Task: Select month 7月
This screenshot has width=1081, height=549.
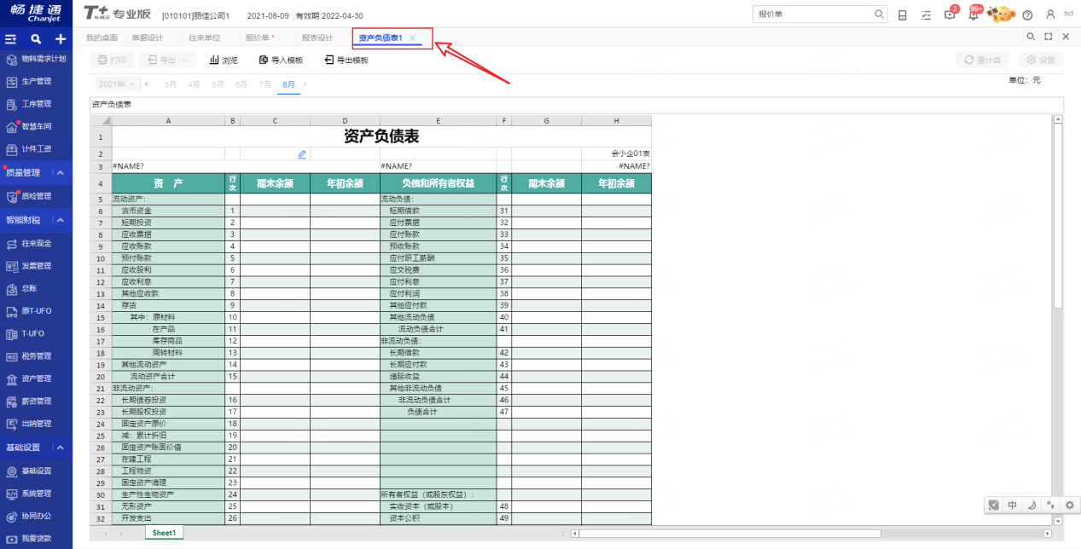Action: [x=265, y=84]
